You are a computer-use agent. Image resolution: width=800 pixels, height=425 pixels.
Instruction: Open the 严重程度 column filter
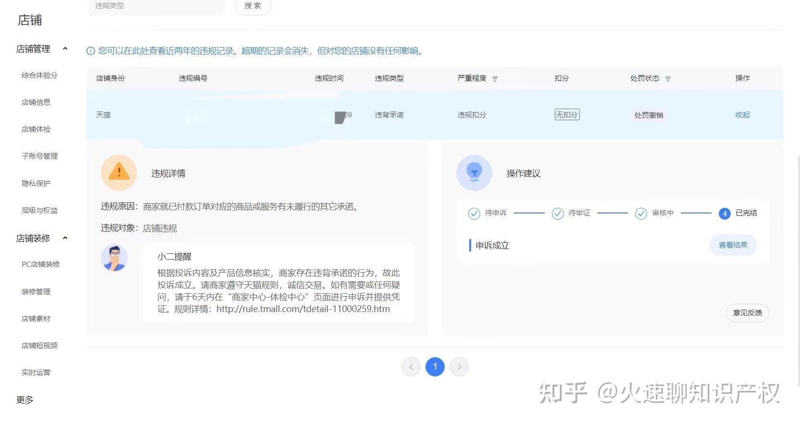pyautogui.click(x=495, y=79)
